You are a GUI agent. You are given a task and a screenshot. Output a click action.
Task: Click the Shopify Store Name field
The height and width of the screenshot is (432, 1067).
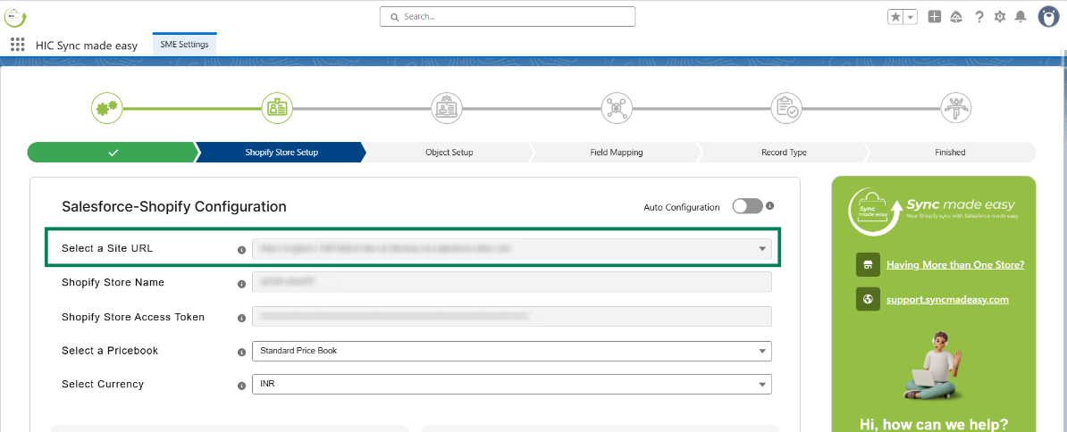click(x=512, y=282)
